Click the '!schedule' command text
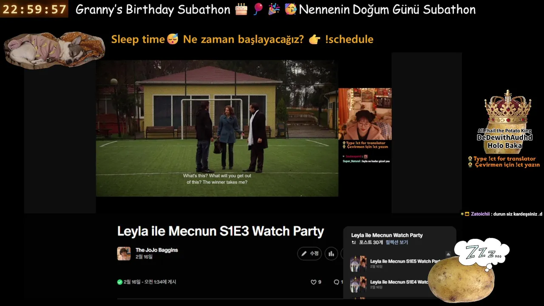 click(x=349, y=40)
